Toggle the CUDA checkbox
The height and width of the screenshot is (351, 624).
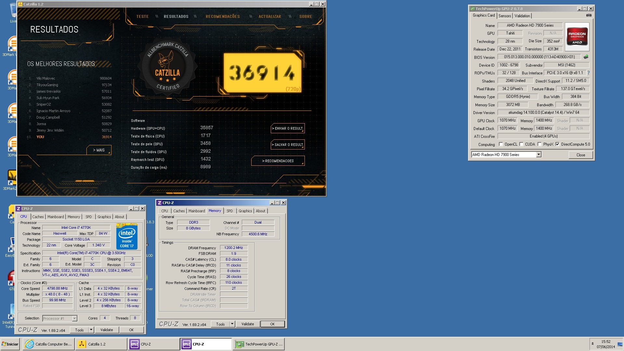coord(521,144)
